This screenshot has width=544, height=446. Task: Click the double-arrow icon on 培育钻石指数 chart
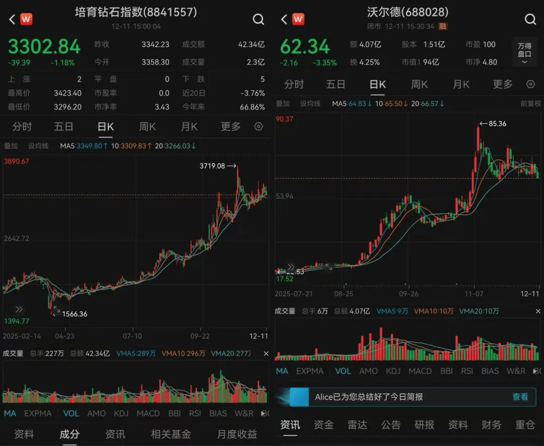tap(19, 309)
